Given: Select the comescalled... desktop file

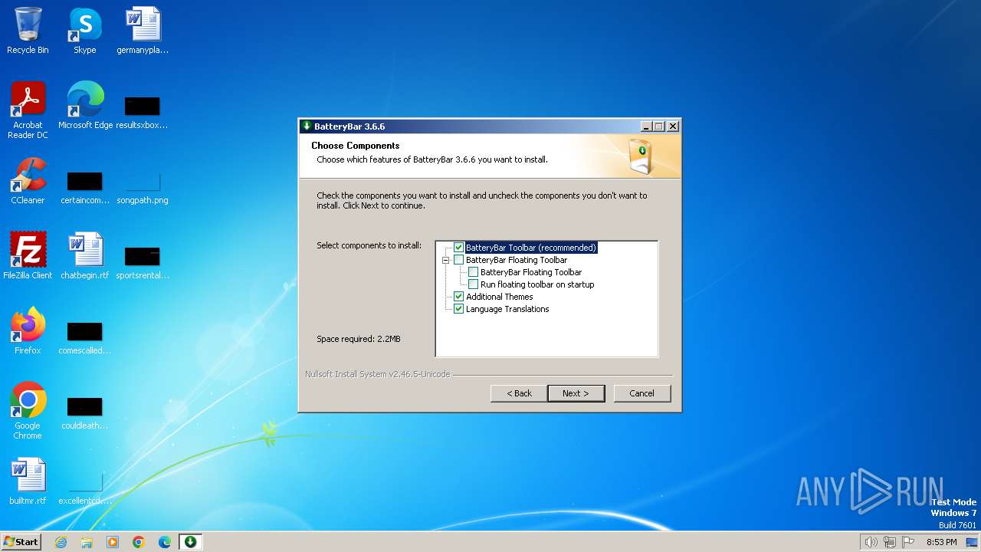Looking at the screenshot, I should (84, 336).
